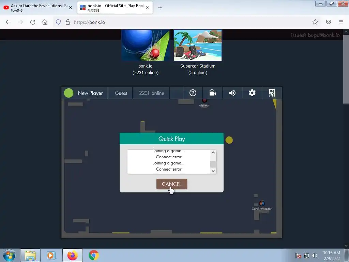This screenshot has width=349, height=262.
Task: Select the bonk.io game thumbnail
Action: [x=146, y=45]
